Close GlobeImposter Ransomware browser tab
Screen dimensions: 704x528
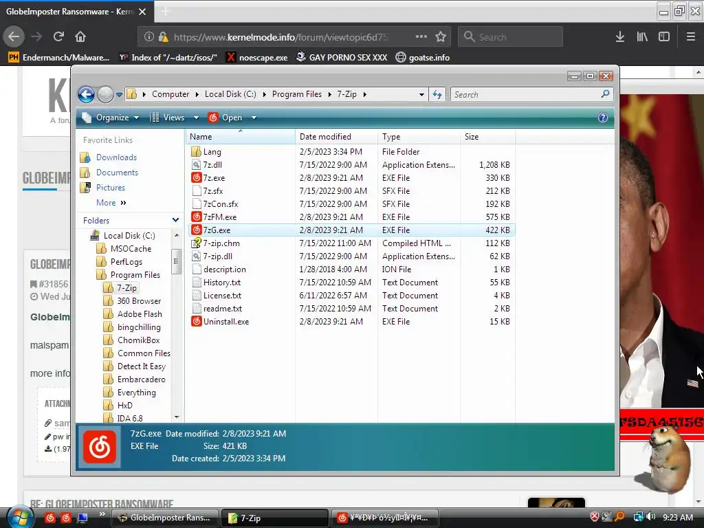point(142,12)
